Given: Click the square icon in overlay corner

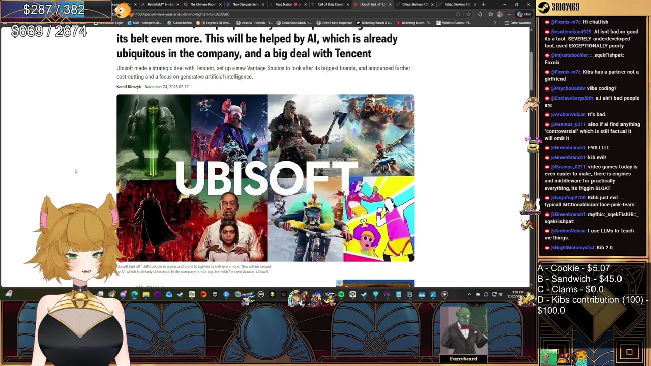Looking at the screenshot, I should click(x=629, y=352).
